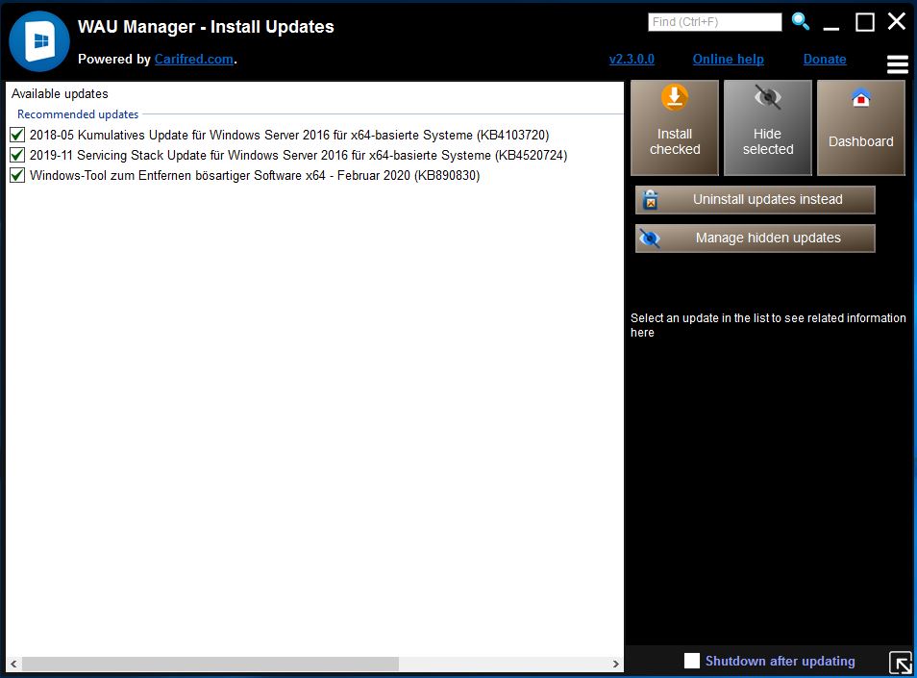Click the Hide selected crossed-eye icon

pyautogui.click(x=767, y=98)
